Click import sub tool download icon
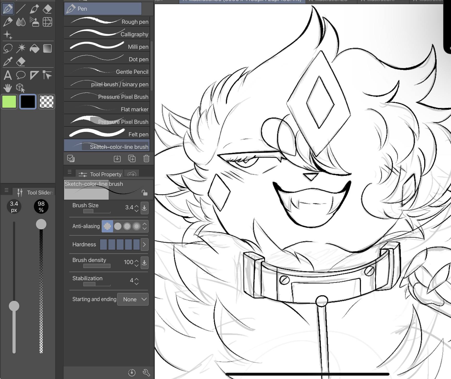This screenshot has width=451, height=379. click(x=117, y=158)
